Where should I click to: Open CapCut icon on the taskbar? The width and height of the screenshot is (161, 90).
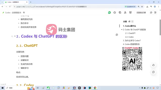point(79,88)
